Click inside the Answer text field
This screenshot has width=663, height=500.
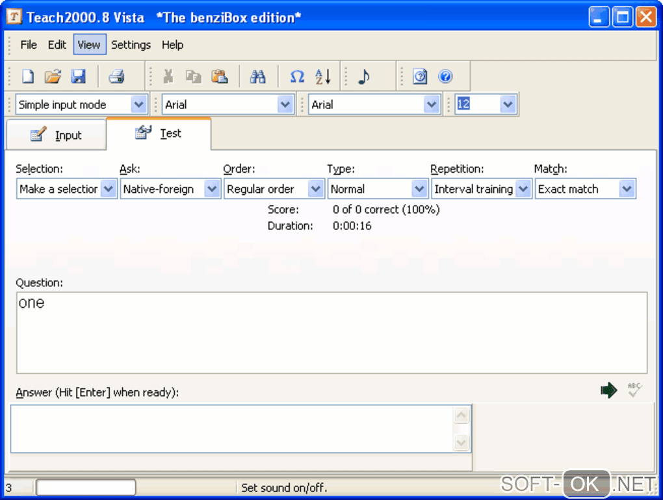231,429
